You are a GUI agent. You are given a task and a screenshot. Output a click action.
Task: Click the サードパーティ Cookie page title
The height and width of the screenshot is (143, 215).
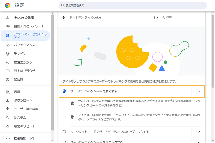85,17
